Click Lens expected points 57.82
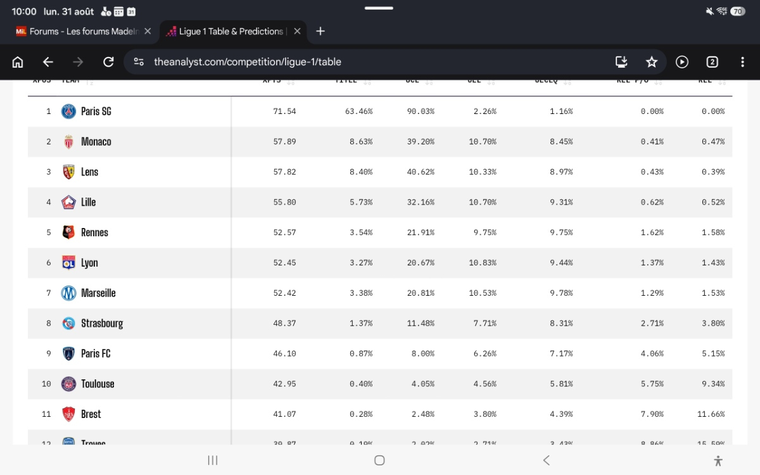 [284, 172]
